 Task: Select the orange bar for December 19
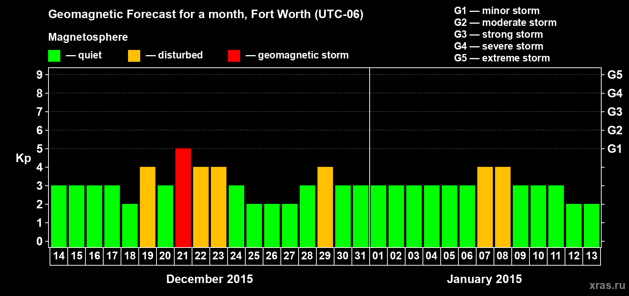(148, 207)
